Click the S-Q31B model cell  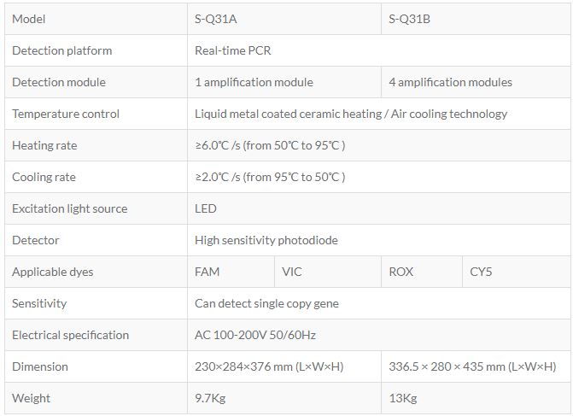409,19
